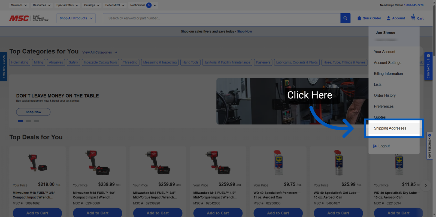Select Measuring & Inspecting category

[x=160, y=62]
